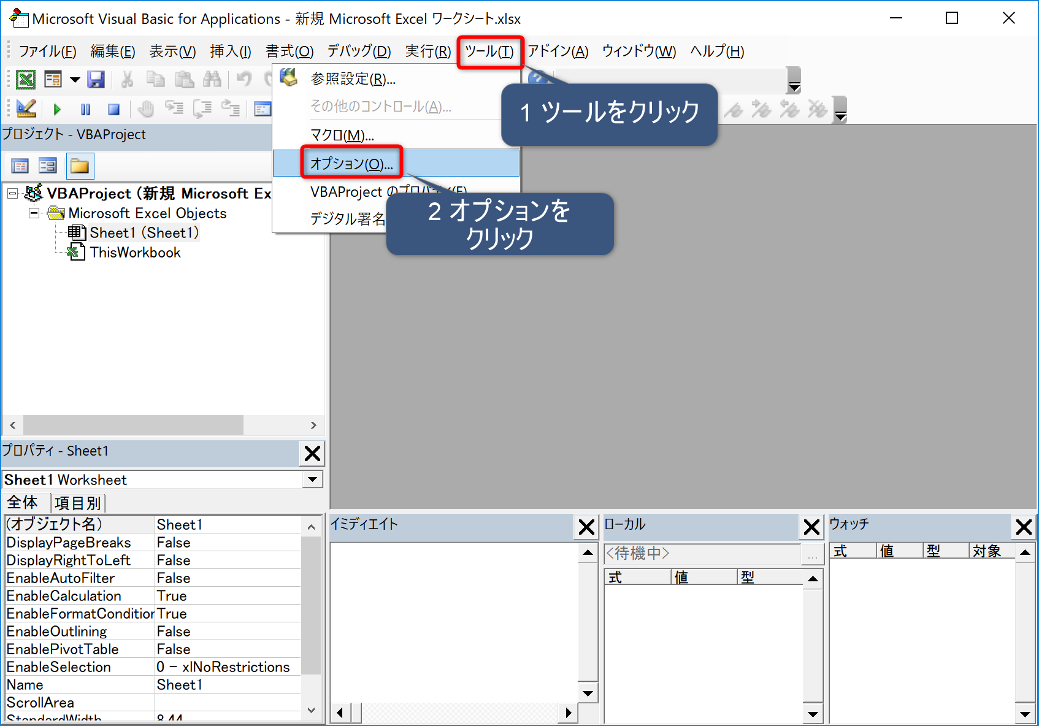Close the イミディエイト window

[x=586, y=527]
